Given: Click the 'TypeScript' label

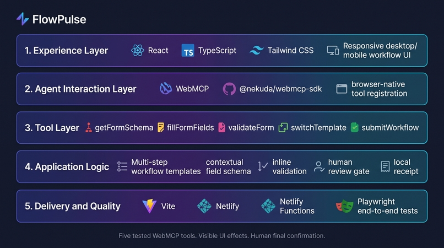Looking at the screenshot, I should pyautogui.click(x=217, y=51).
